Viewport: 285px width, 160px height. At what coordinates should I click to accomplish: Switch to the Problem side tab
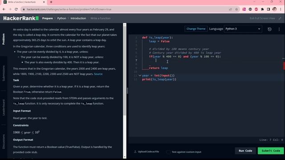pyautogui.click(x=4, y=39)
